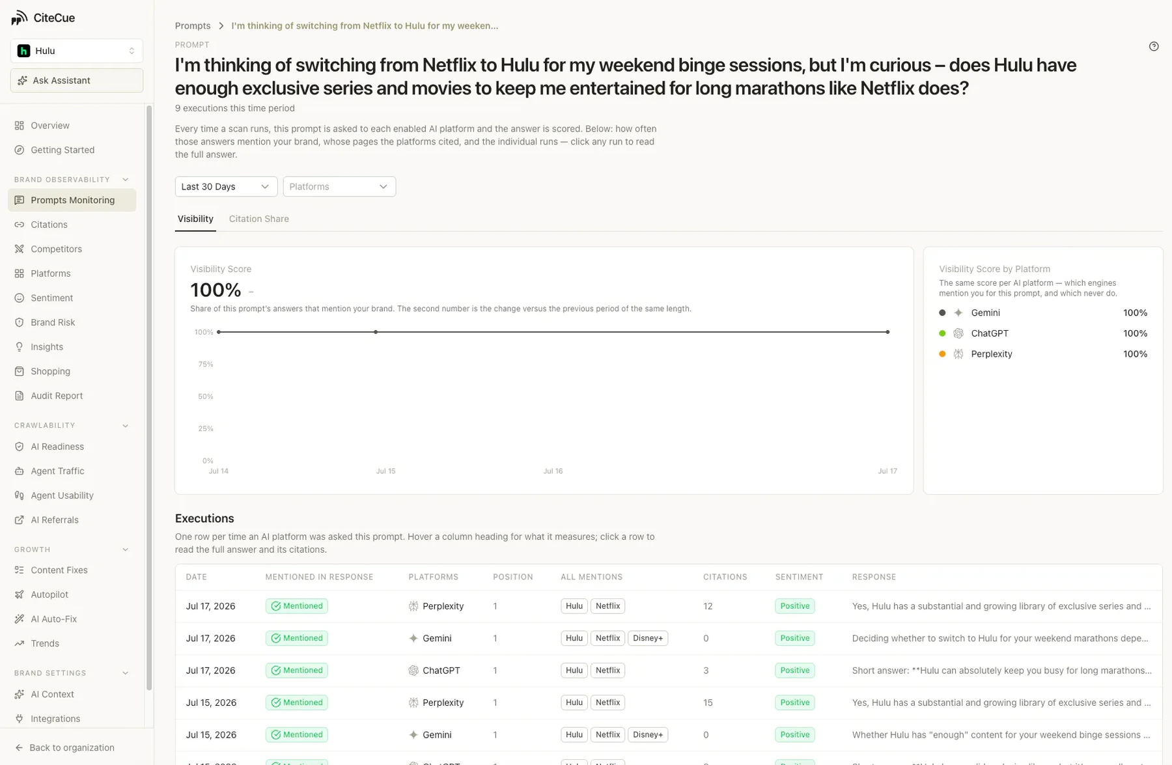Collapse the Crawlability section
Image resolution: width=1172 pixels, height=765 pixels.
coord(126,426)
